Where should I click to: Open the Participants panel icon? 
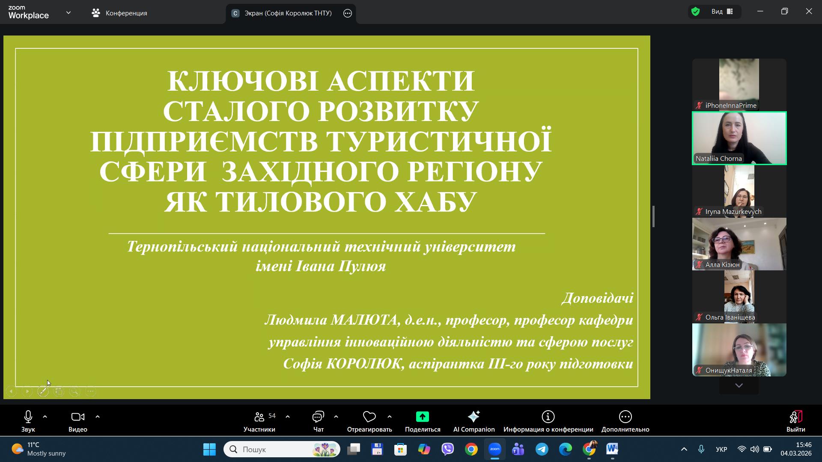(259, 417)
